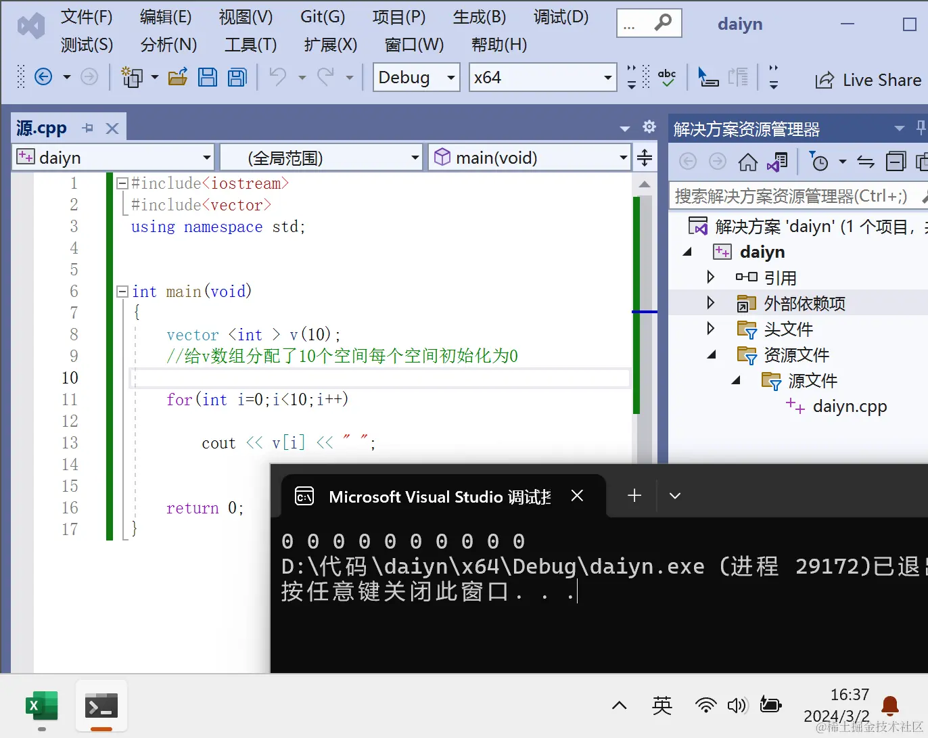928x738 pixels.
Task: Click the Undo arrow icon
Action: coord(278,77)
